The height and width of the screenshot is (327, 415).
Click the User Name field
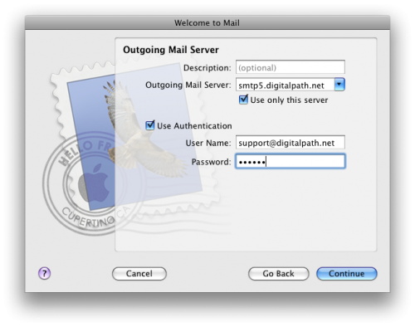(290, 143)
